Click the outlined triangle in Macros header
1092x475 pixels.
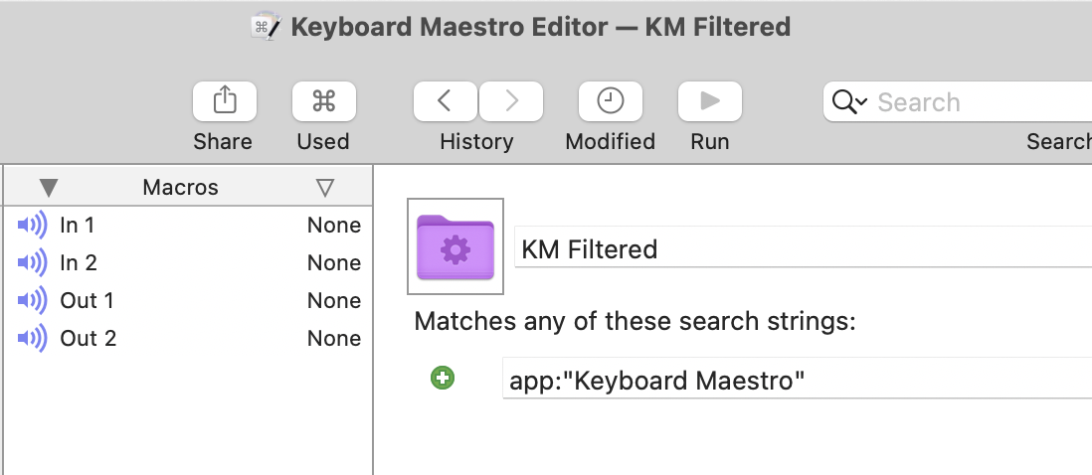324,188
